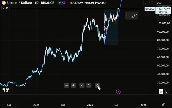Click the purple share idea icon

[63, 3]
